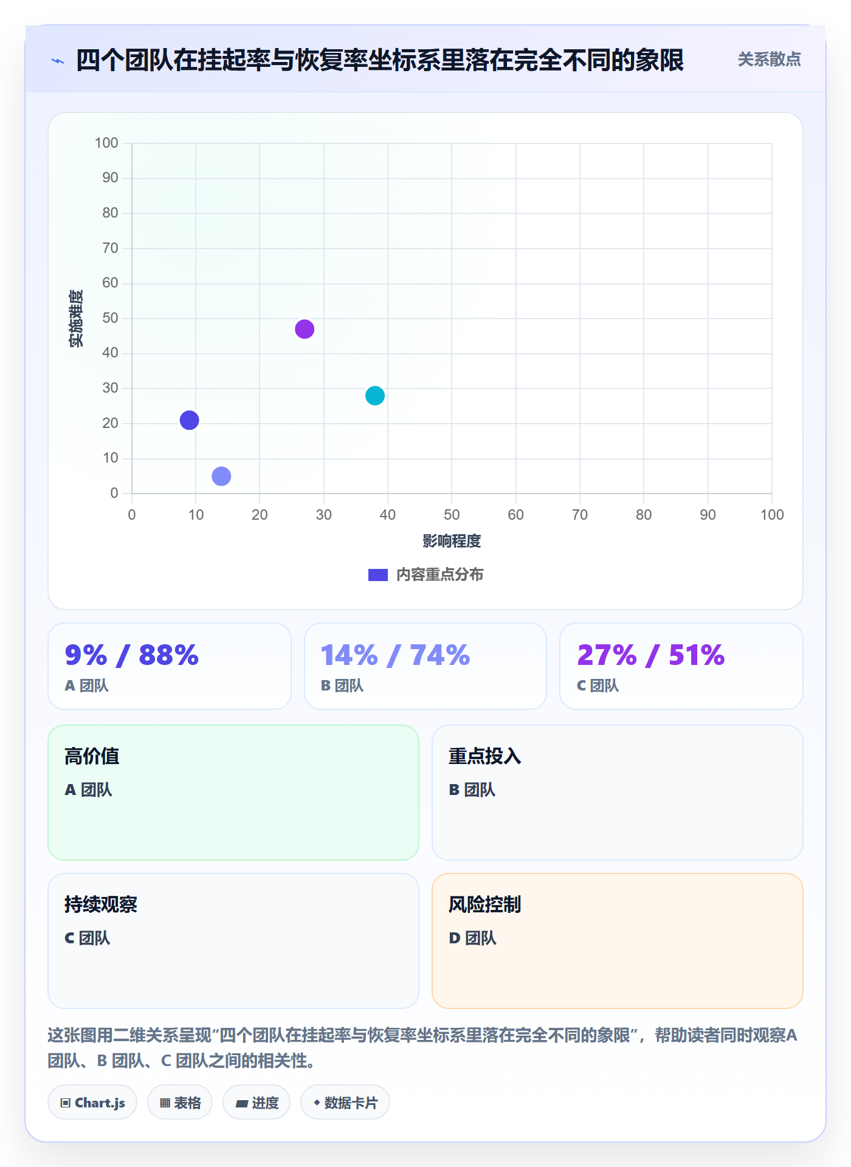The image size is (851, 1167).
Task: Open the green 高价值 quadrant card
Action: (x=233, y=793)
